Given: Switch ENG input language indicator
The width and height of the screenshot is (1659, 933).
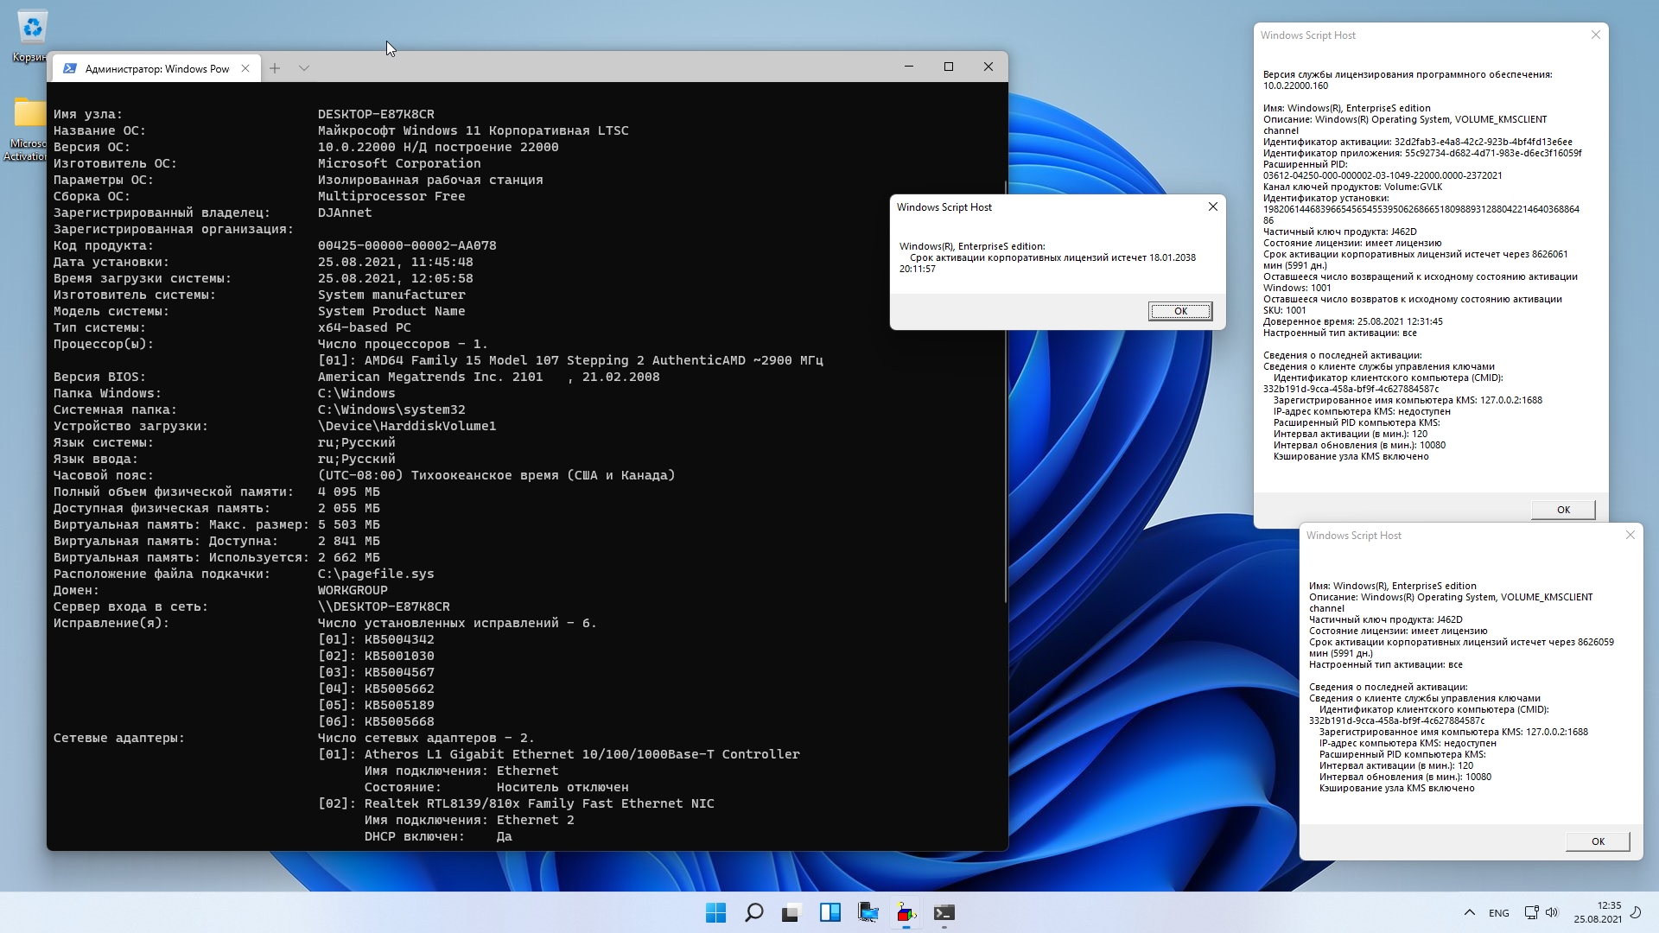Looking at the screenshot, I should point(1499,913).
